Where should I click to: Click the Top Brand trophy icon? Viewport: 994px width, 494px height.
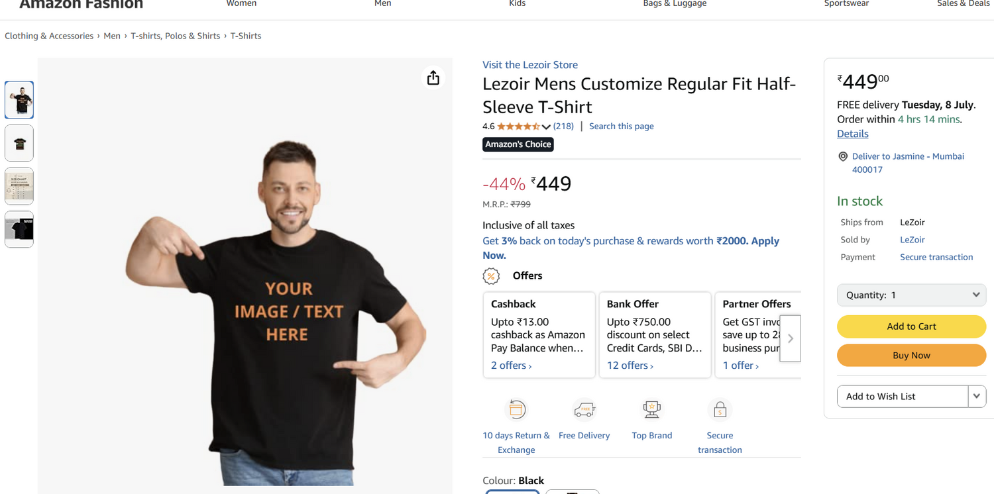(652, 410)
